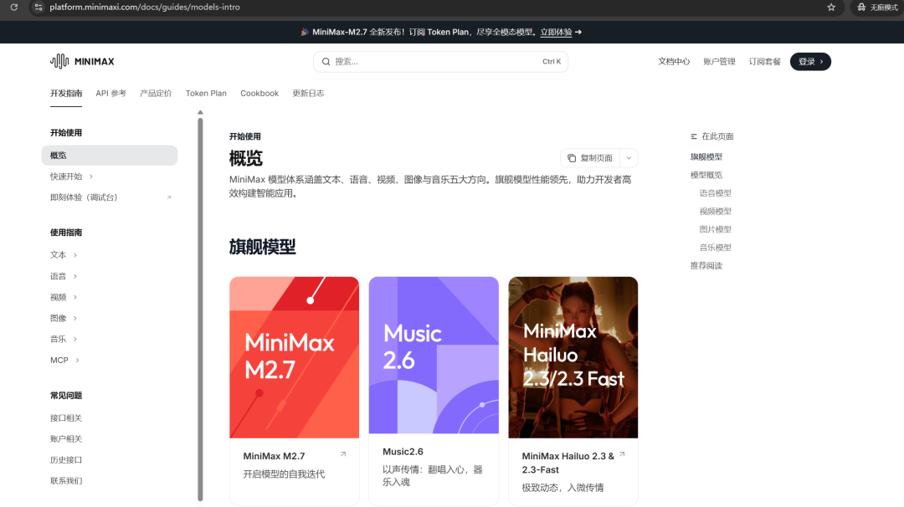904x507 pixels.
Task: Click the copy page icon
Action: [572, 158]
